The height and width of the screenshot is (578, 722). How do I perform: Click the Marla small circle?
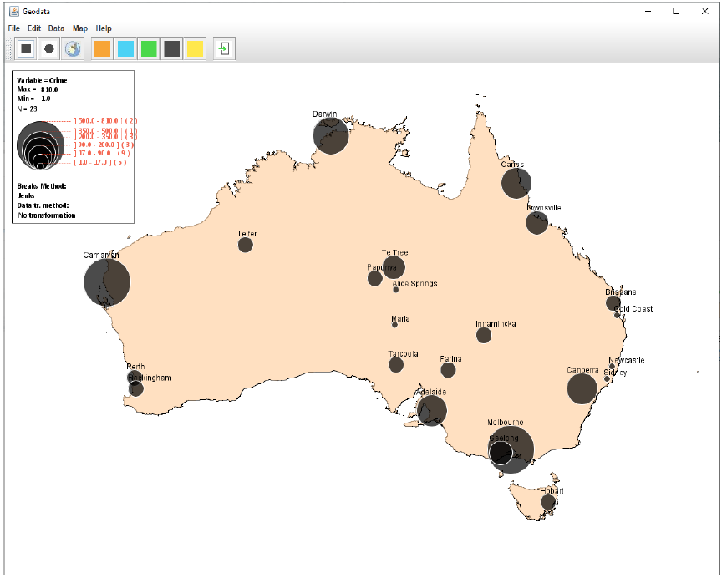click(394, 325)
